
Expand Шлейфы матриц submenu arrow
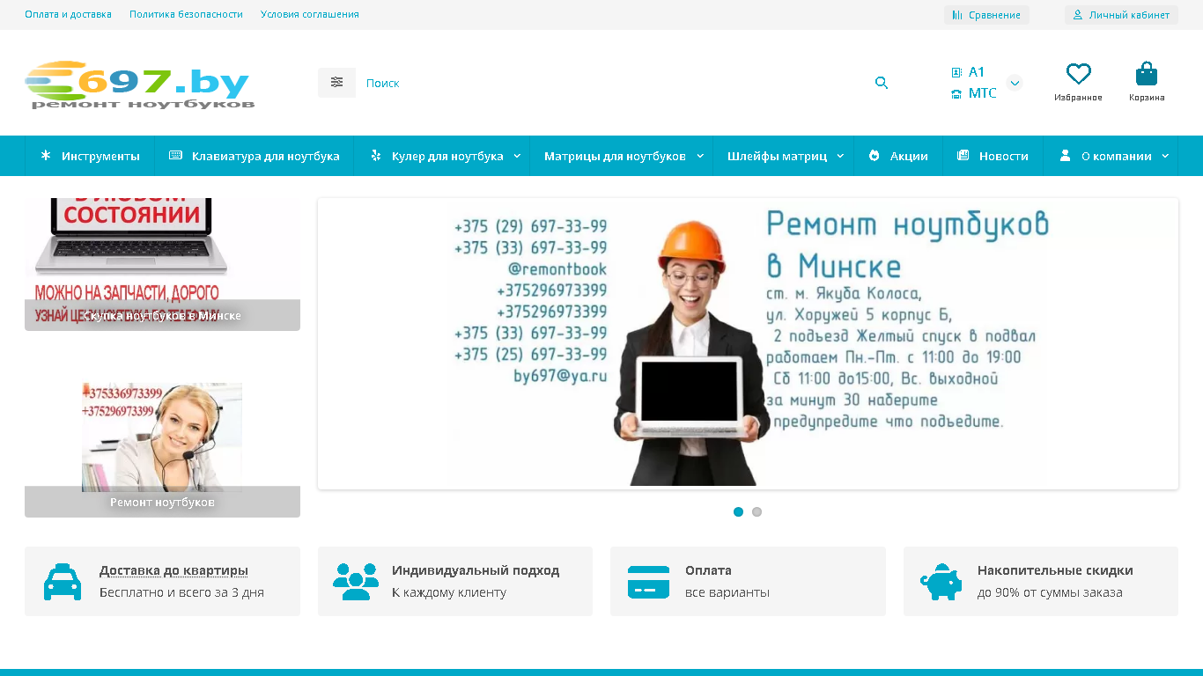click(x=840, y=156)
